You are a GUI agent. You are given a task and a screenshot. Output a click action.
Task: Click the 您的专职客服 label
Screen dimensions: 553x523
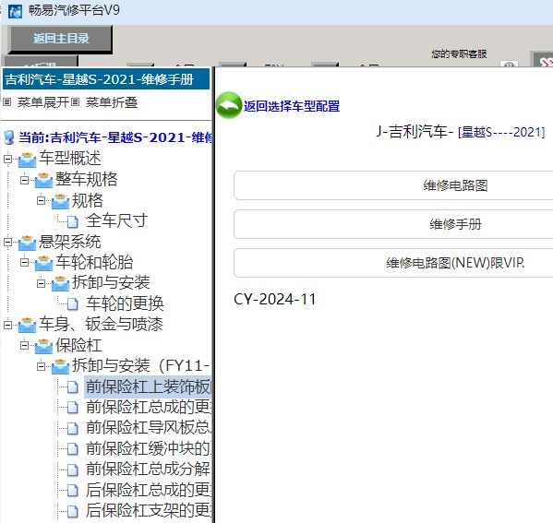[x=459, y=53]
